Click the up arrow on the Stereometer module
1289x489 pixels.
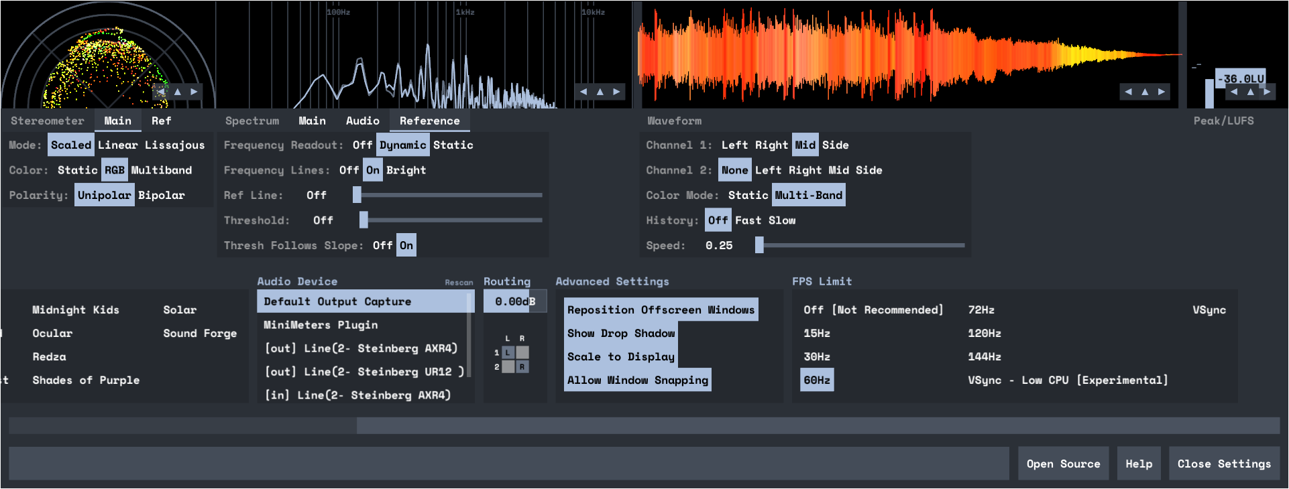click(x=178, y=92)
